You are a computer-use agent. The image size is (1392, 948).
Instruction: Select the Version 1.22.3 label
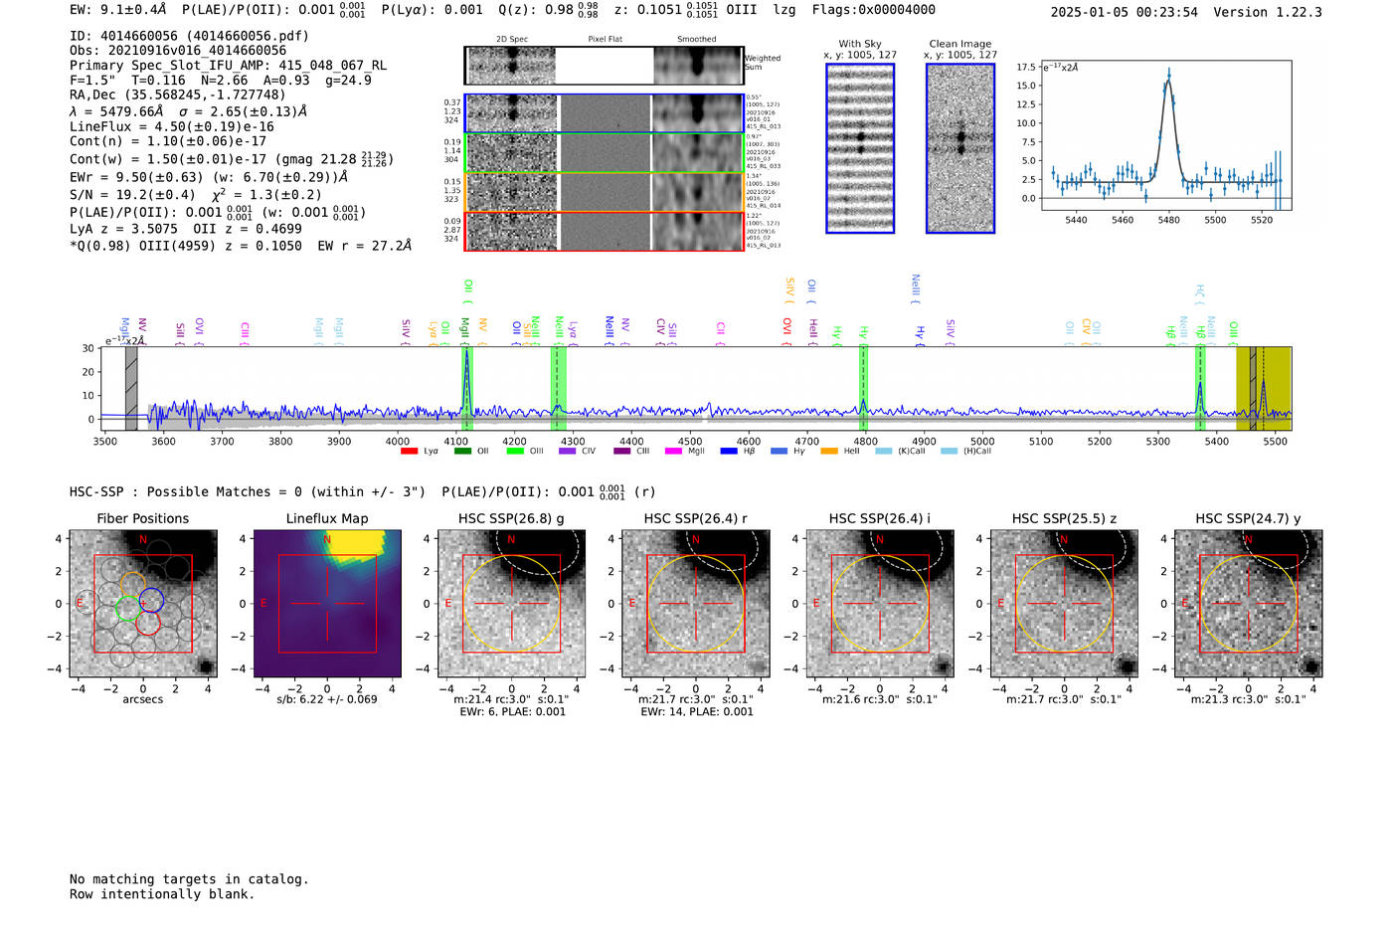(1268, 12)
